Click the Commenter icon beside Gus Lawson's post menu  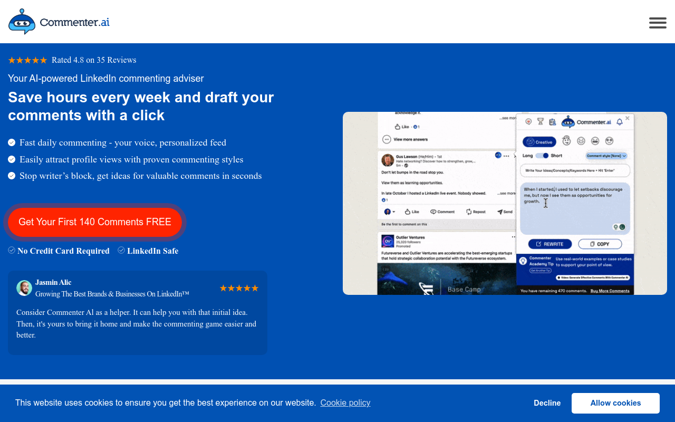coord(498,155)
